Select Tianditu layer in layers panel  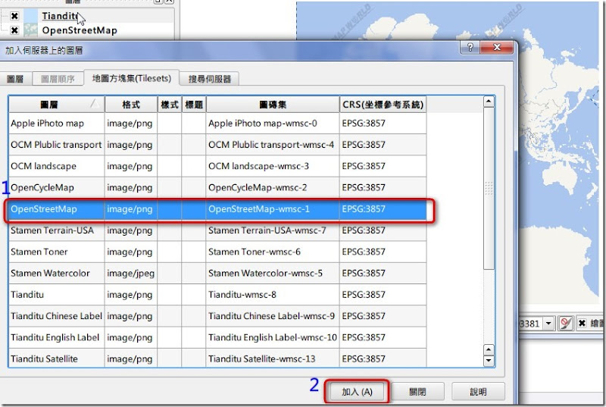click(60, 16)
